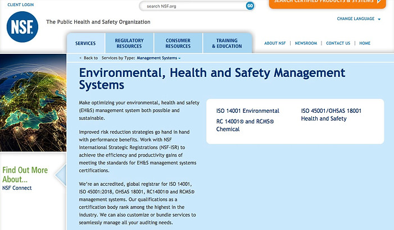Click the page title Environmental, Health and Safety

tap(212, 79)
